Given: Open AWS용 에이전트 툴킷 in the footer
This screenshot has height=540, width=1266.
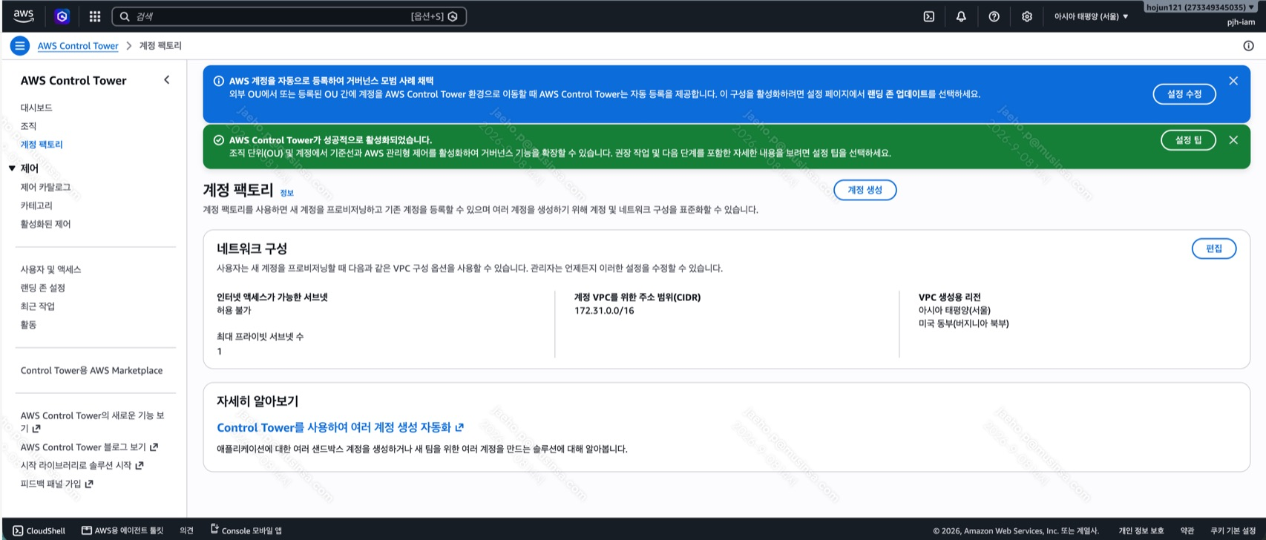Looking at the screenshot, I should [122, 530].
